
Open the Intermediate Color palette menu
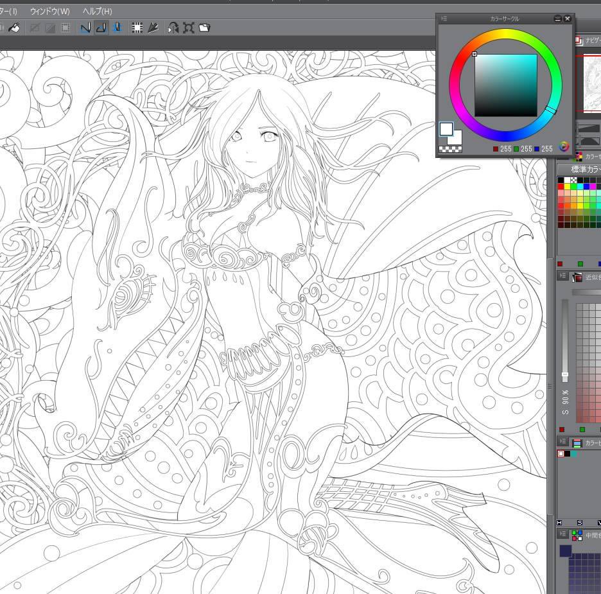point(562,534)
